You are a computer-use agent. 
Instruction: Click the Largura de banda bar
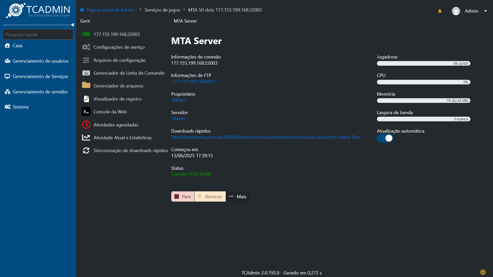click(423, 119)
